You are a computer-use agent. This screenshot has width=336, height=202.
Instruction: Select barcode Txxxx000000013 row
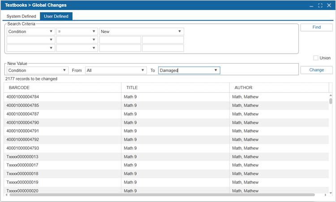click(166, 157)
